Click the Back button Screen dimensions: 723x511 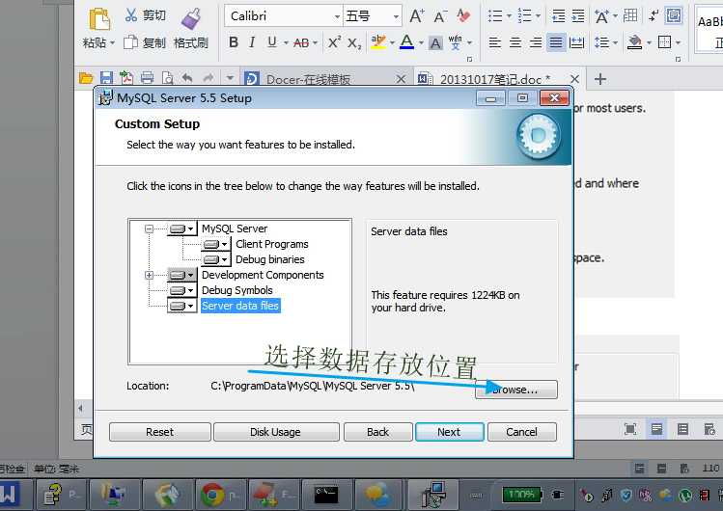pyautogui.click(x=377, y=432)
